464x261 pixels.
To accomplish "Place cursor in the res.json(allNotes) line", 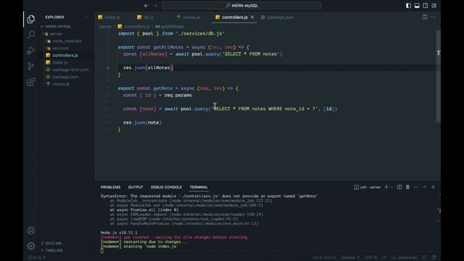I will 148,67.
